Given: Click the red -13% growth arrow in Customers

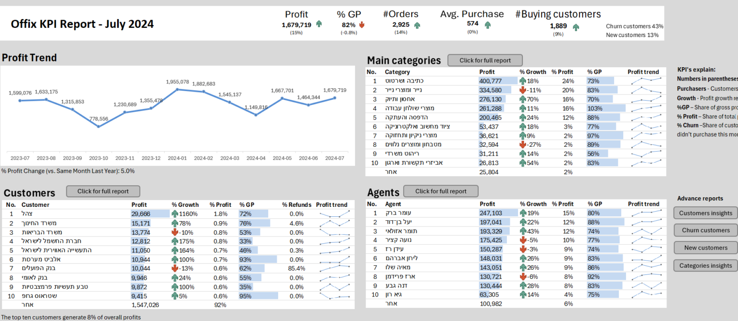Looking at the screenshot, I should pos(175,268).
